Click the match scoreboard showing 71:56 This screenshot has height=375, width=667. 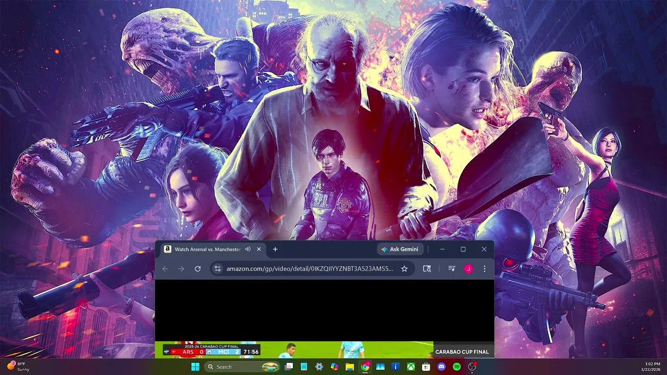pos(211,351)
